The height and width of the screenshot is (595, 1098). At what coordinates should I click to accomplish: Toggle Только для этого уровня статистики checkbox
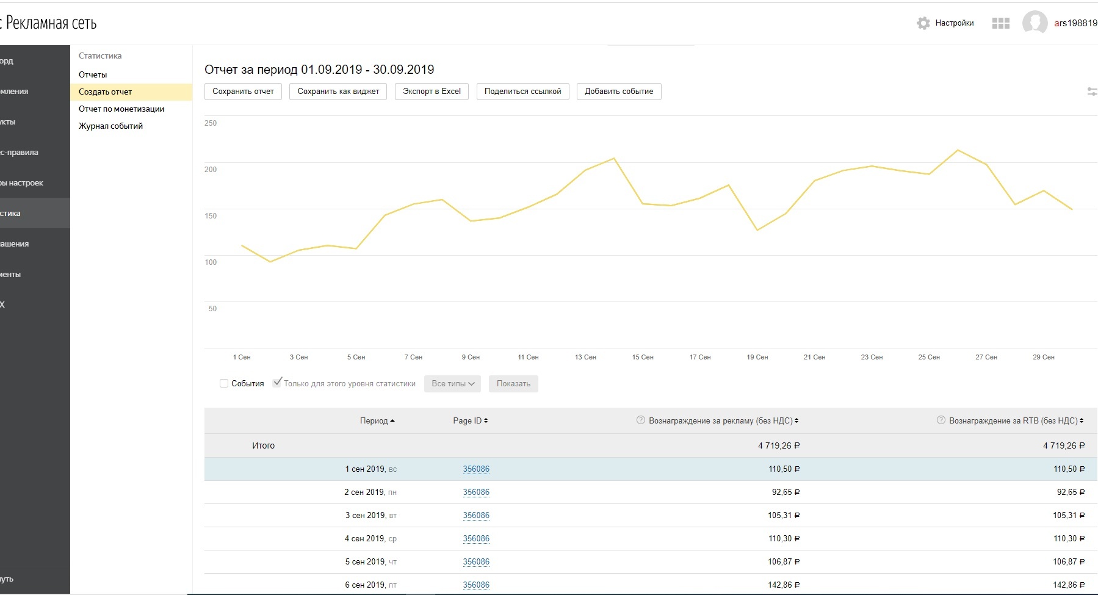click(277, 383)
